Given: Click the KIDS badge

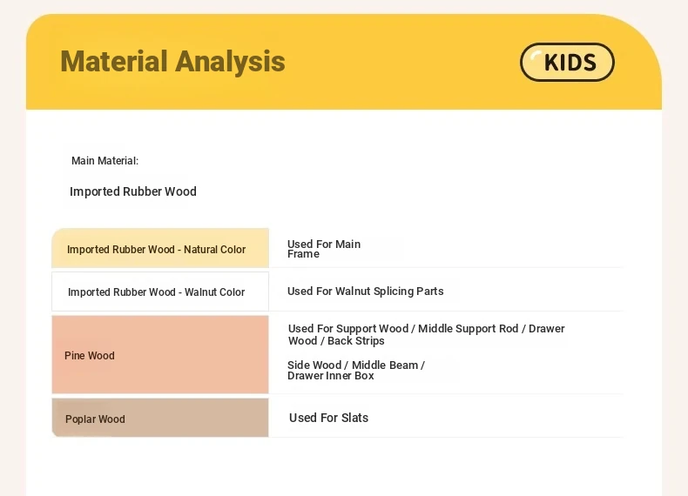Looking at the screenshot, I should click(567, 62).
